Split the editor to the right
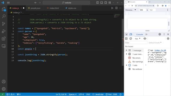 pos(116,8)
